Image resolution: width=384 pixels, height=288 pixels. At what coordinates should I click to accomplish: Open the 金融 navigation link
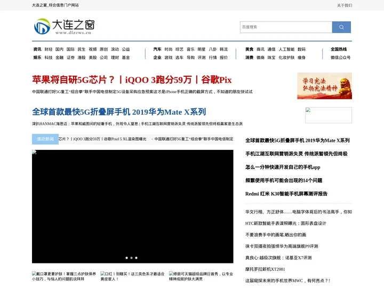tap(60, 58)
